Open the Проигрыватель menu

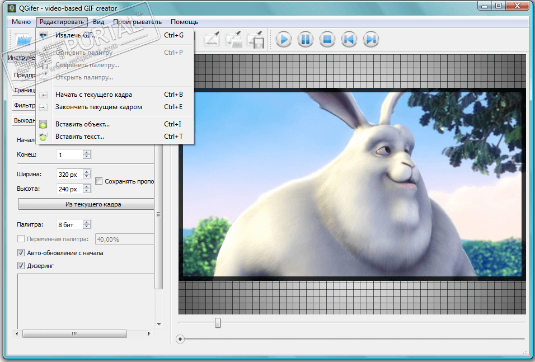click(137, 22)
